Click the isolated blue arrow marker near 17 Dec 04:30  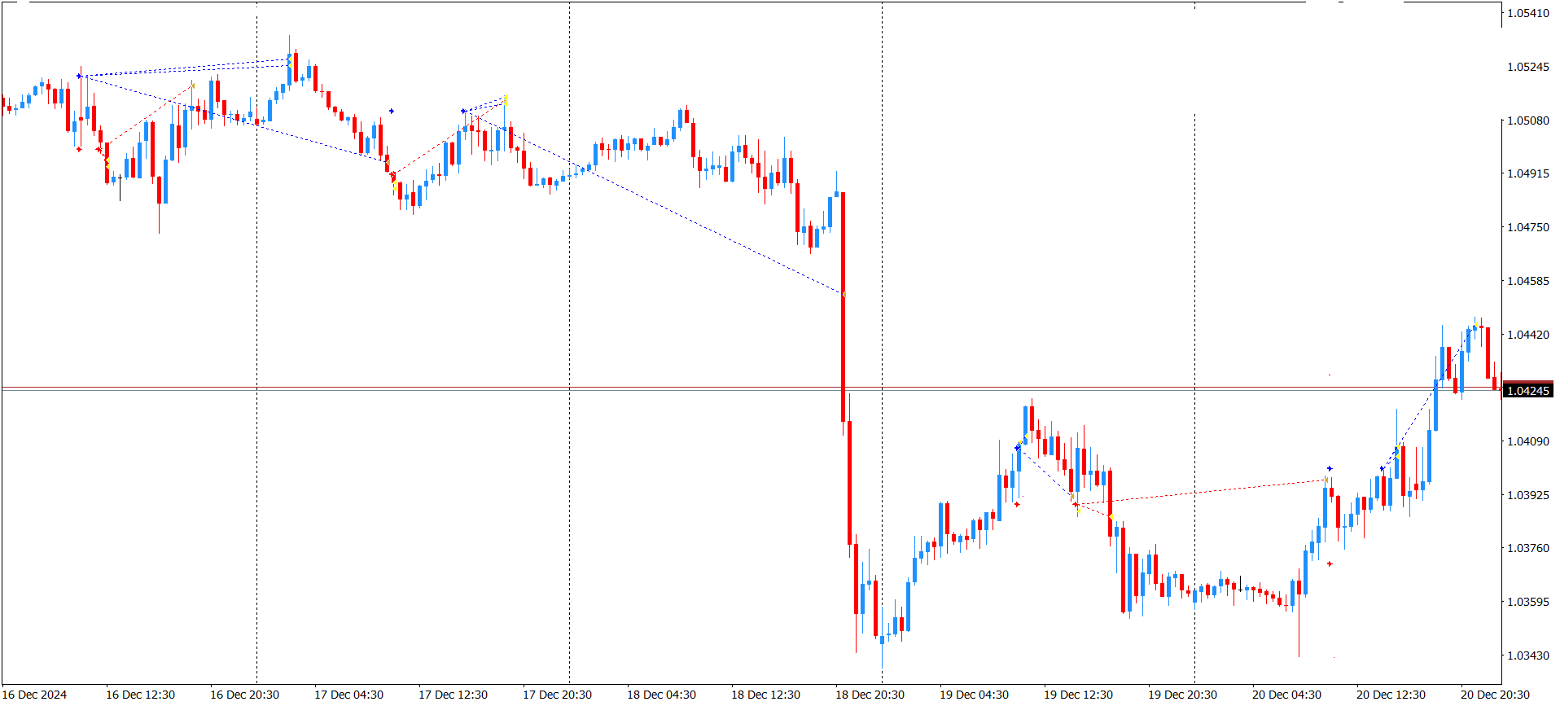[x=392, y=111]
